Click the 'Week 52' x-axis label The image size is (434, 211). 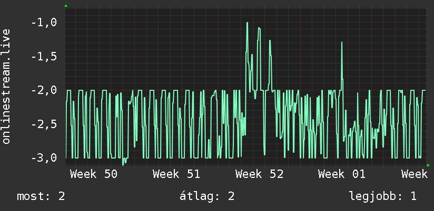(x=259, y=174)
